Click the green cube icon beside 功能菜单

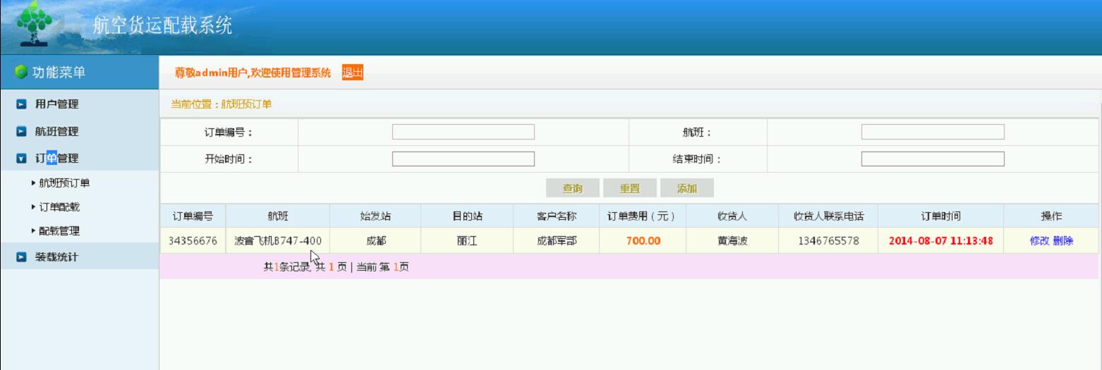[21, 73]
